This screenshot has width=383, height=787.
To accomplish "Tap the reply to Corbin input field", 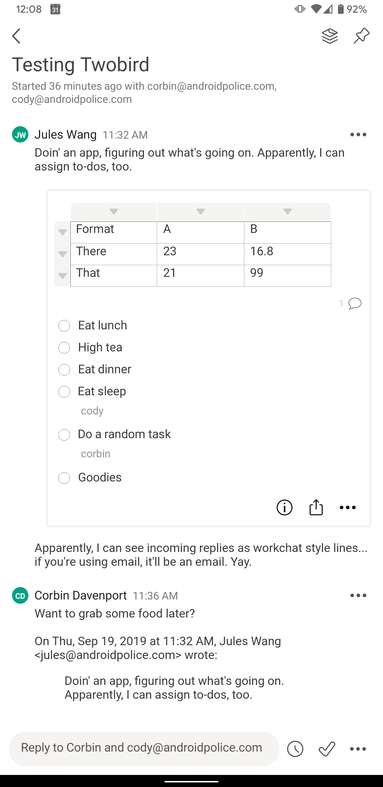I will [x=142, y=747].
